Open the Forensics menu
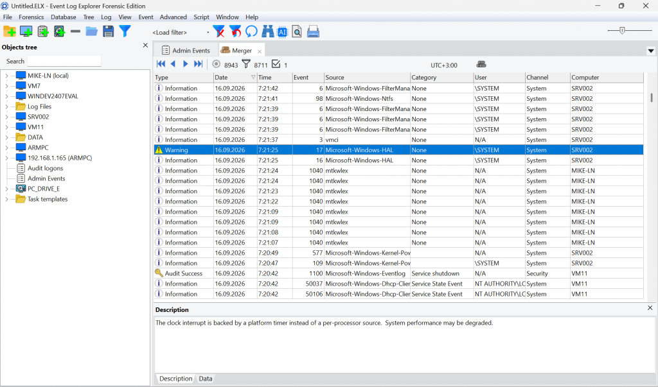This screenshot has width=658, height=387. click(31, 17)
